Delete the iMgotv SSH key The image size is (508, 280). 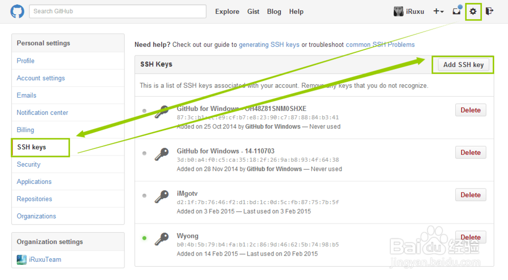tap(470, 195)
